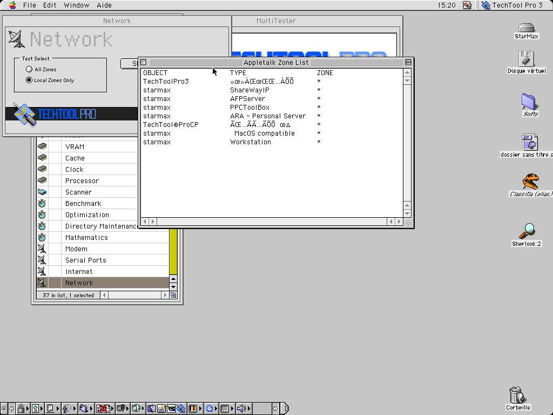Select the Processor test row

click(87, 180)
